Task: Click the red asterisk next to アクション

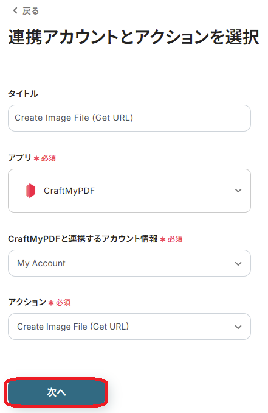Action: [x=51, y=303]
